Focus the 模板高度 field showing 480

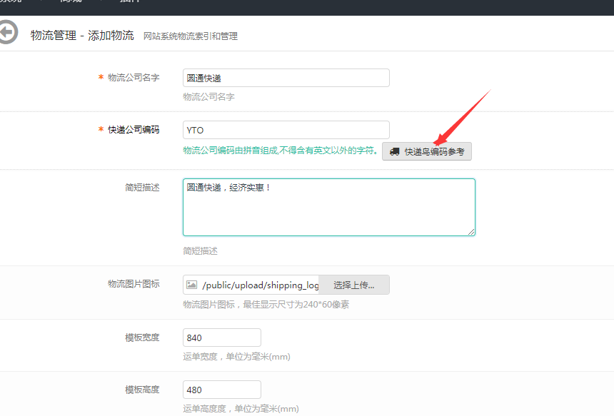[x=221, y=390]
